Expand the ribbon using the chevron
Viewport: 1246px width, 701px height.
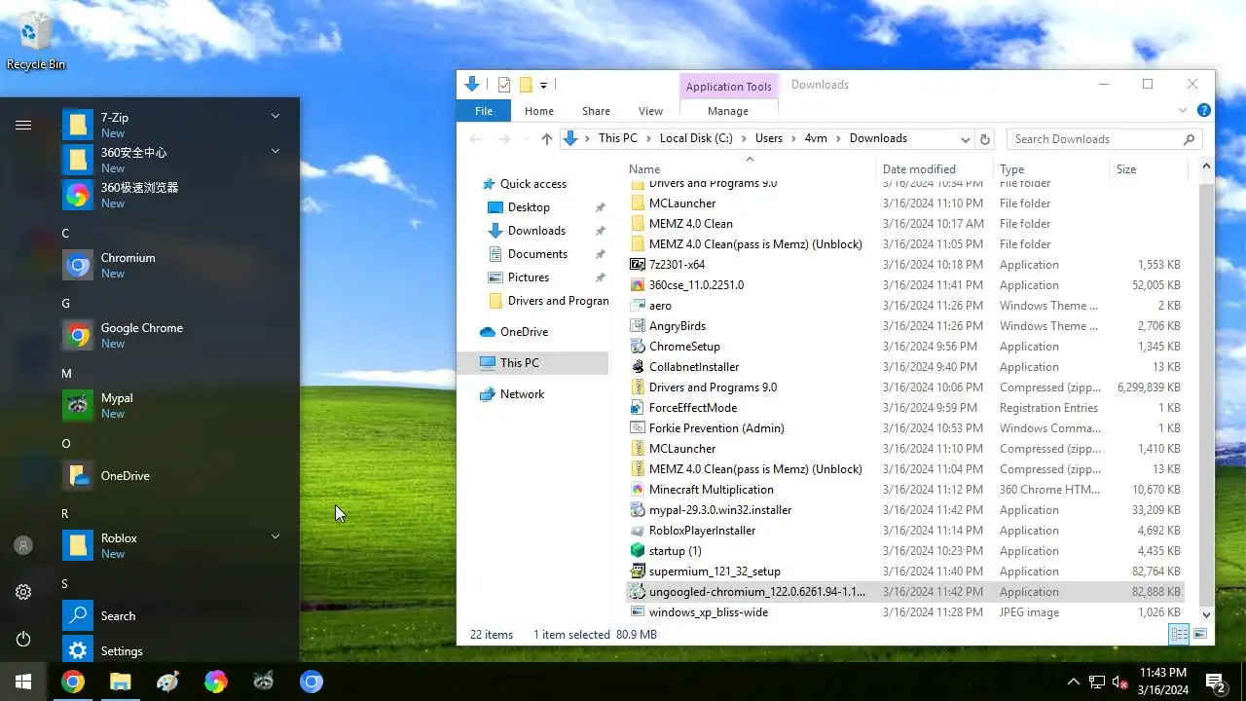[x=1183, y=111]
